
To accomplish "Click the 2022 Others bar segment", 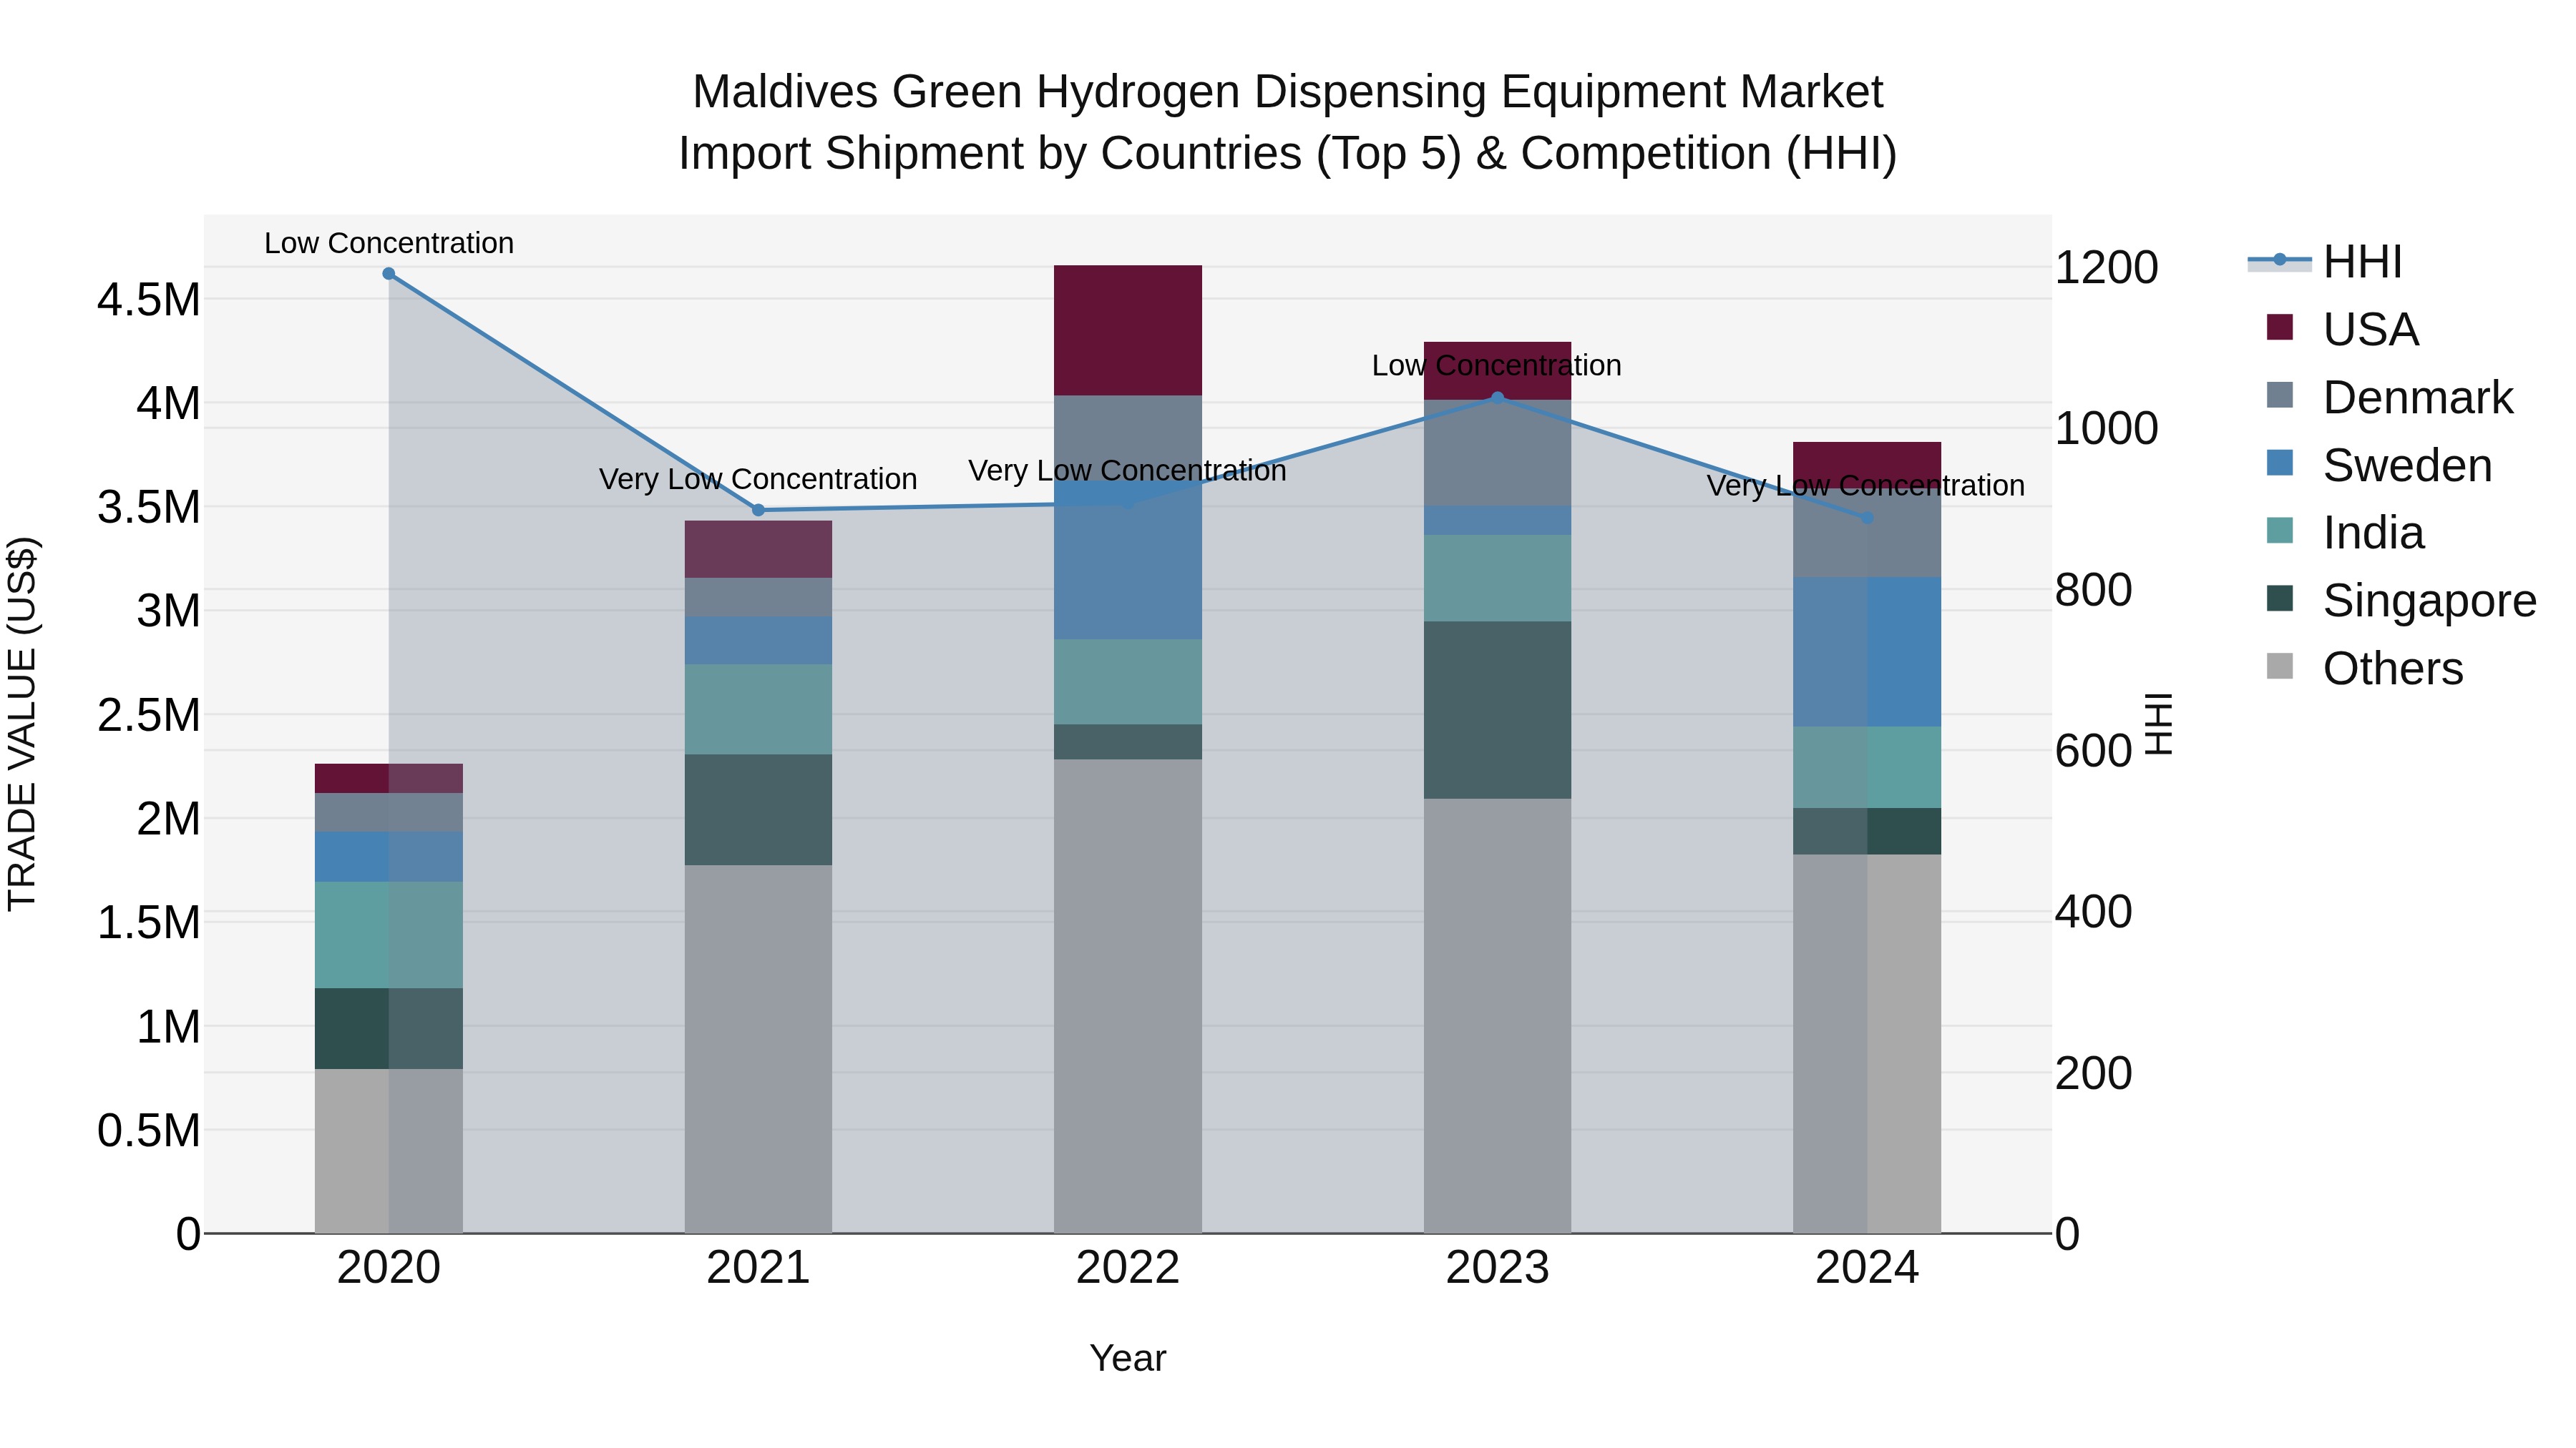I will 1128,996.
